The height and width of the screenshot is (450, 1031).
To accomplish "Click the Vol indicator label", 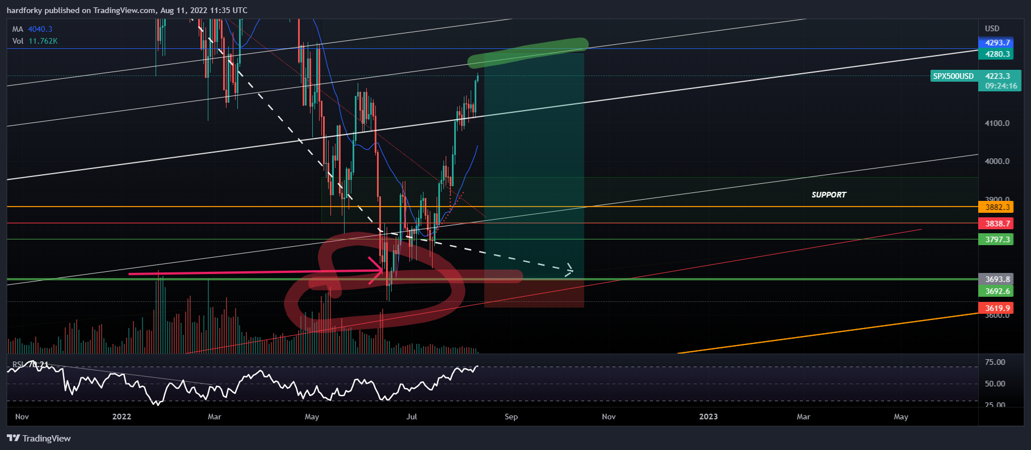I will pyautogui.click(x=18, y=41).
